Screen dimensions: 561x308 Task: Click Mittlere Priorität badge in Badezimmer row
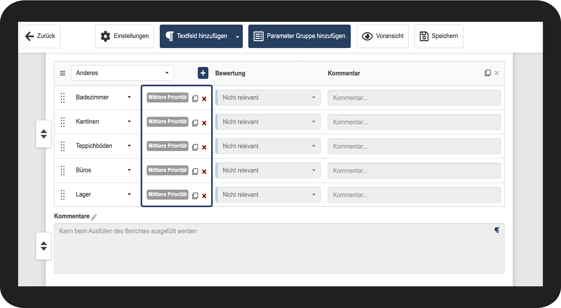pyautogui.click(x=168, y=97)
